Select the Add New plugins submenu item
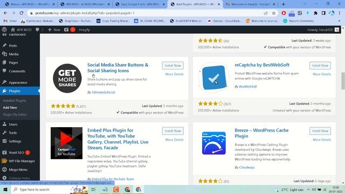The image size is (345, 194). [x=10, y=108]
